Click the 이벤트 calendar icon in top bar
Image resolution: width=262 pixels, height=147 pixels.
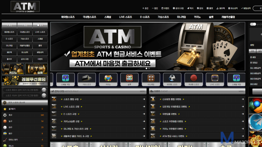(162, 8)
